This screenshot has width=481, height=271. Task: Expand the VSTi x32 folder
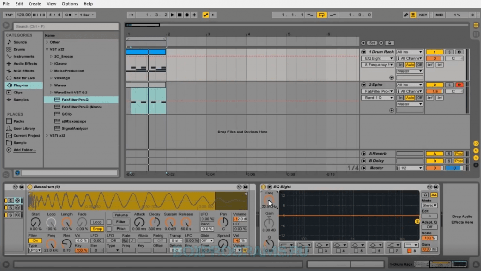tap(47, 135)
